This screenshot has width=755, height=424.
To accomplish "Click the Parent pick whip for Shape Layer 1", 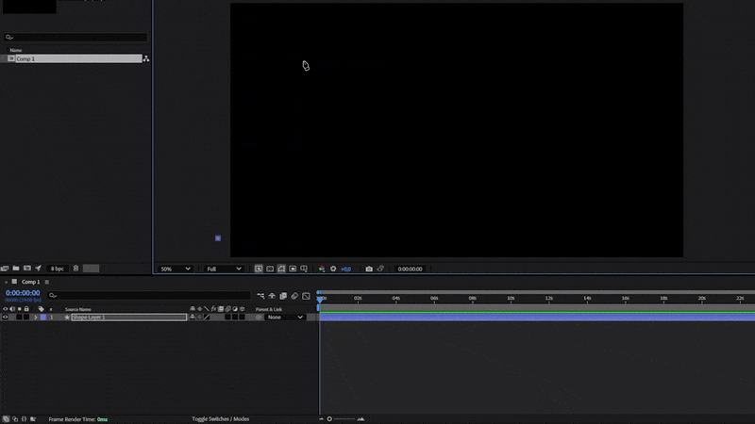I will tap(259, 318).
